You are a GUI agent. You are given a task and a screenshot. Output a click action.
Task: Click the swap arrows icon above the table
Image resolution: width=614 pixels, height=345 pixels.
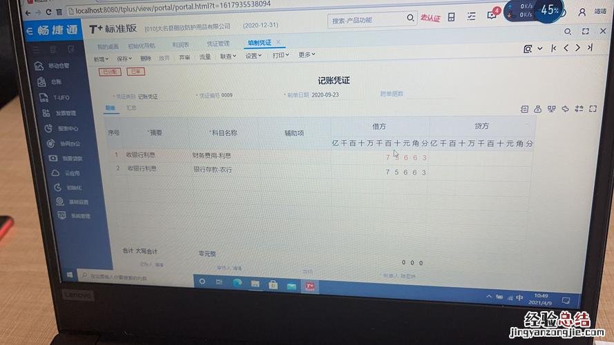click(565, 109)
